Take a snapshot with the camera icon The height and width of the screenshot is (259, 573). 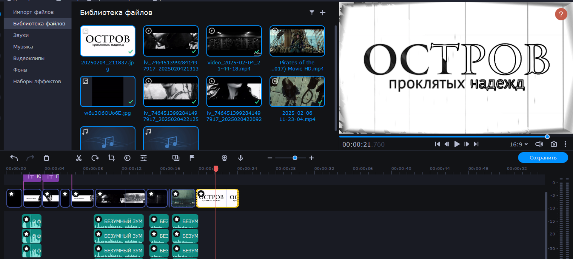click(554, 144)
